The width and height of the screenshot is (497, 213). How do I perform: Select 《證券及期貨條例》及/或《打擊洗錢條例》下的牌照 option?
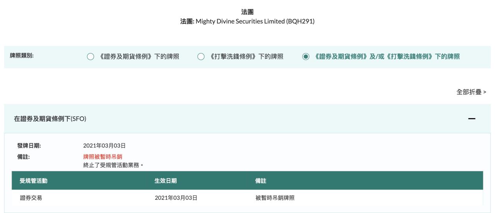[x=306, y=57]
